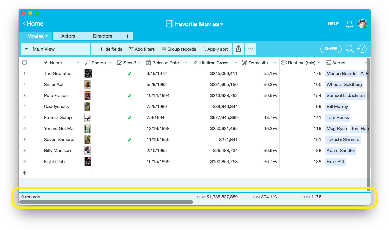
Task: Click the SHARE button
Action: click(331, 49)
